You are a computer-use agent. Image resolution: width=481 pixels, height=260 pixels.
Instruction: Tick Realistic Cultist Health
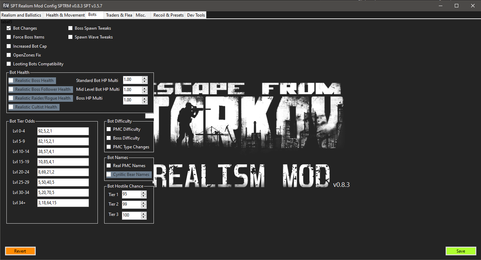click(11, 107)
